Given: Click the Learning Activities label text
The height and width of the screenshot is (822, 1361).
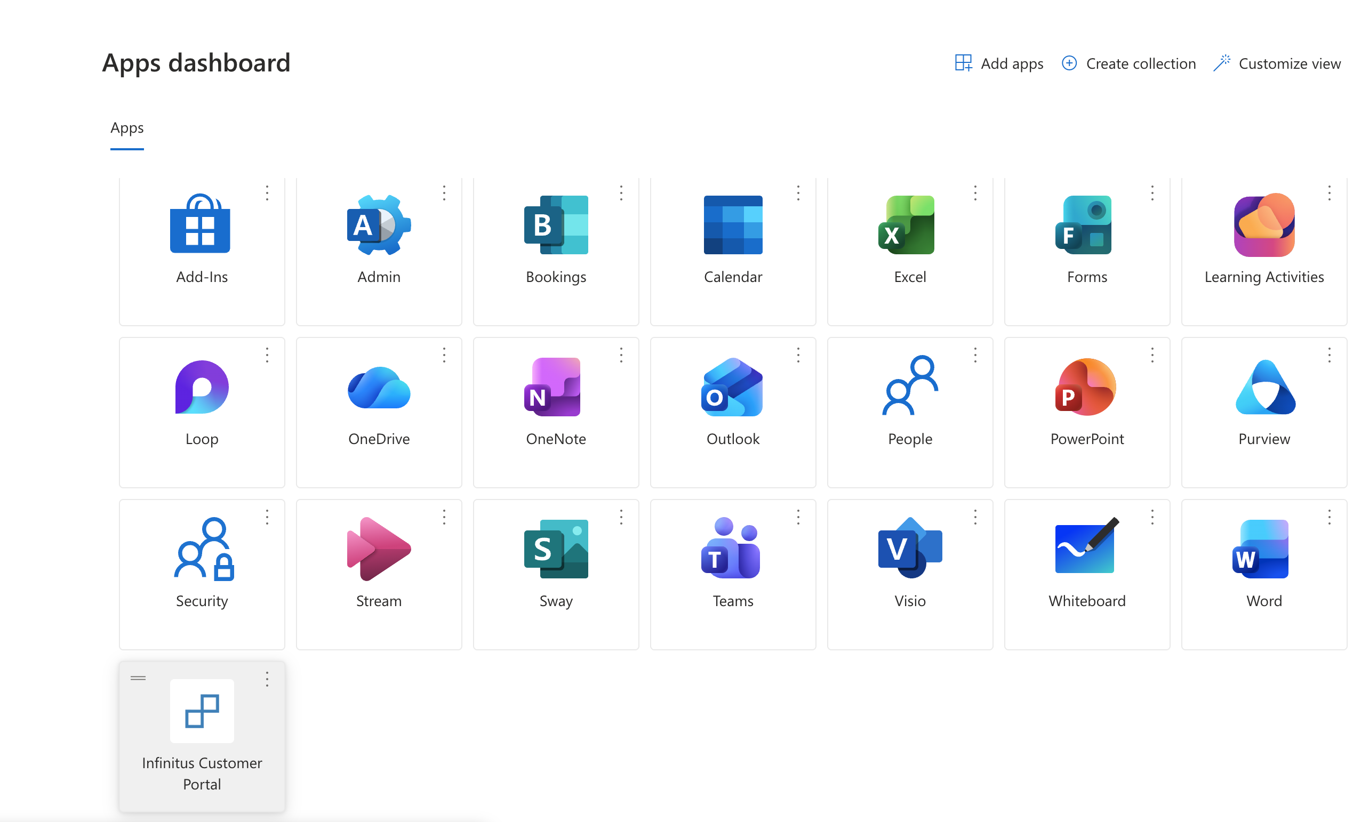Looking at the screenshot, I should coord(1264,277).
